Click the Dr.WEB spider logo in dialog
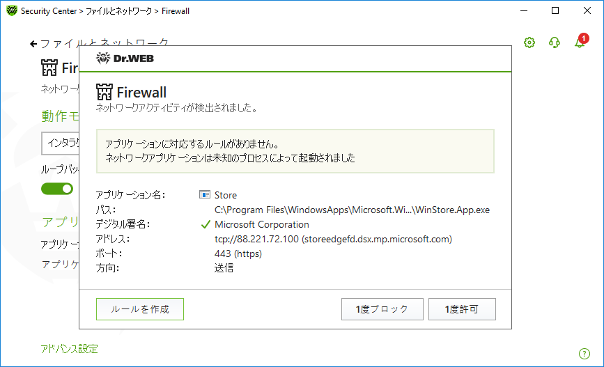The height and width of the screenshot is (367, 604). pos(103,58)
